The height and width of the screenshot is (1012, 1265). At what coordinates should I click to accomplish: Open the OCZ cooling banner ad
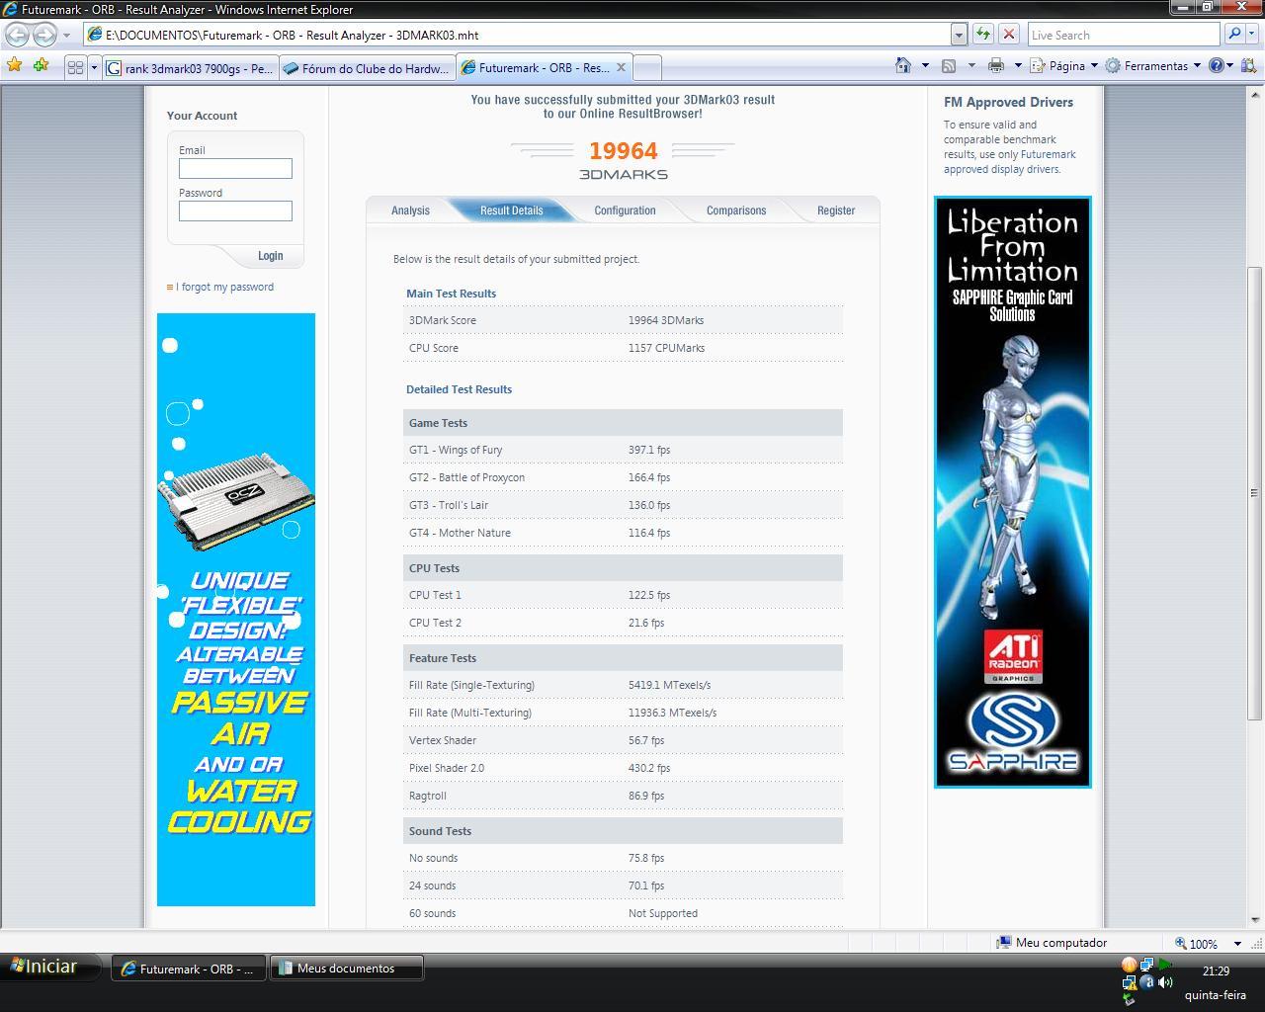pos(236,610)
